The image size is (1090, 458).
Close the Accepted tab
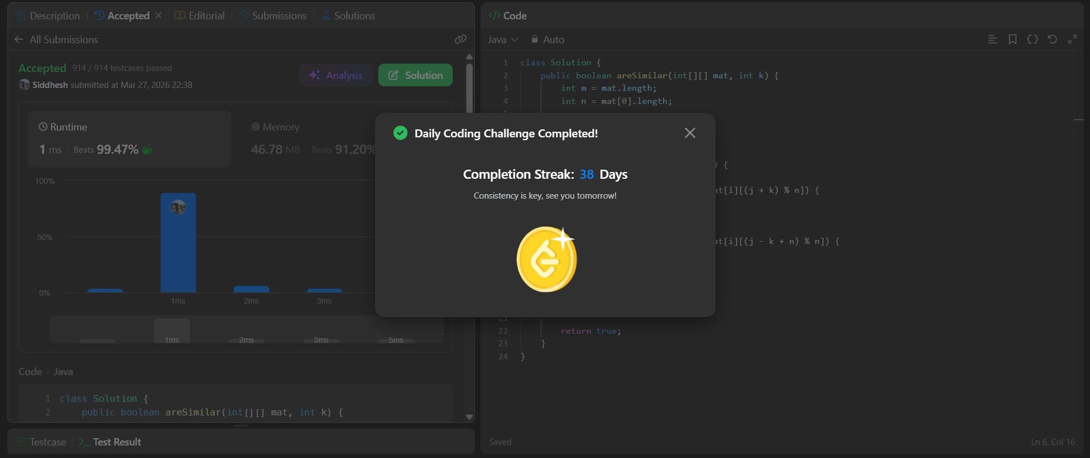click(x=158, y=15)
